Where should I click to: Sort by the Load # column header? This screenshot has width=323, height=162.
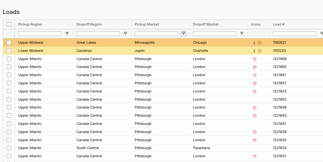tap(279, 24)
